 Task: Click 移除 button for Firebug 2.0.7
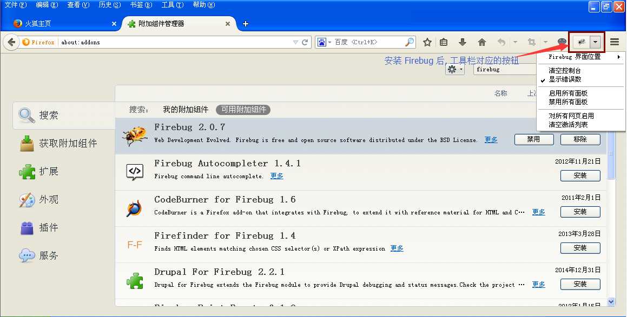pyautogui.click(x=580, y=139)
